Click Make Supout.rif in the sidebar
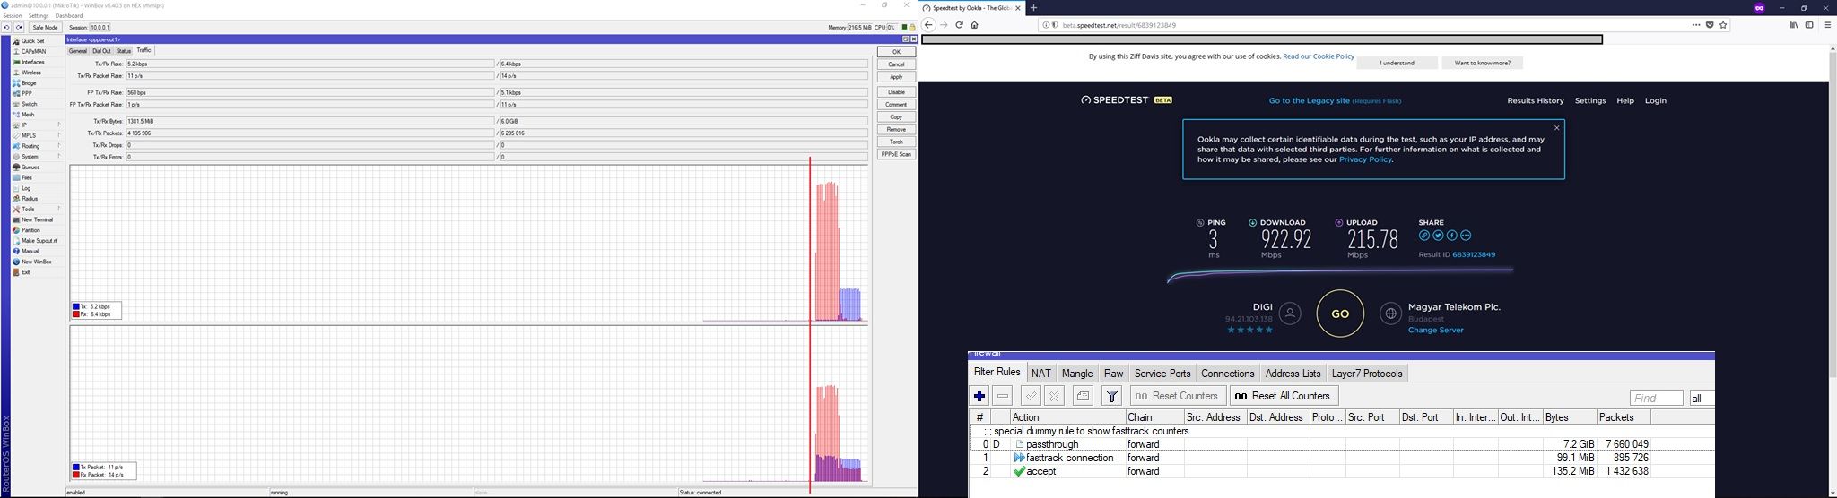The width and height of the screenshot is (1837, 498). pos(39,241)
